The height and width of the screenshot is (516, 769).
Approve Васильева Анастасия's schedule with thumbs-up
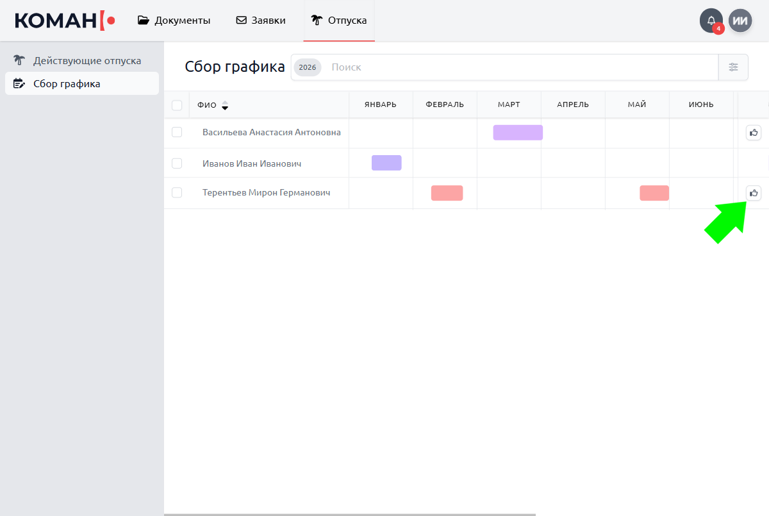click(x=754, y=133)
